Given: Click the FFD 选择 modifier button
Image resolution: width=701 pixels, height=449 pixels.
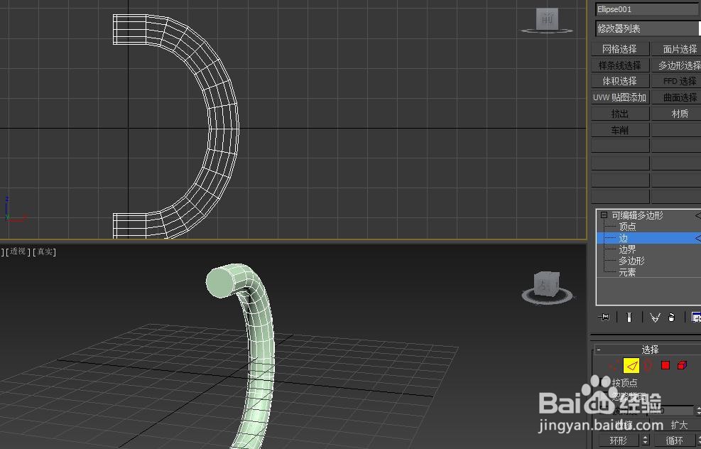Looking at the screenshot, I should 676,81.
